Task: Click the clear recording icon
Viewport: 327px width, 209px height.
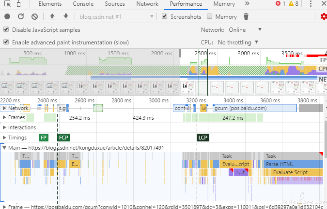Action: point(34,16)
